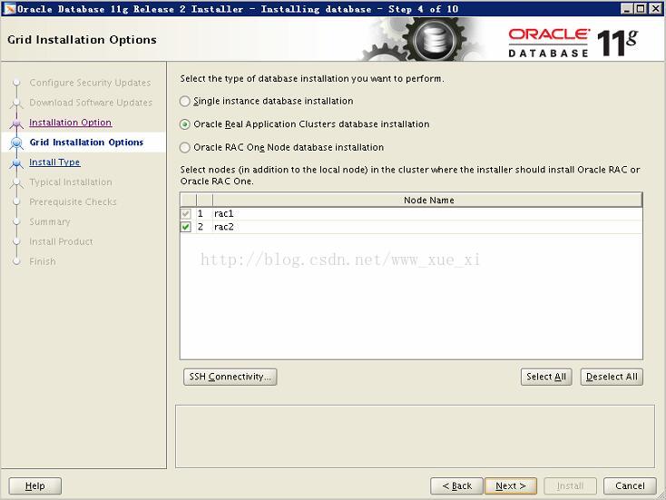Click the Node Name column header
This screenshot has width=666, height=500.
pos(427,200)
